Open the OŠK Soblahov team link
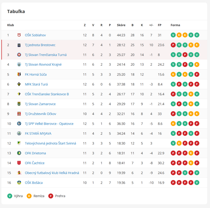 point(35,35)
